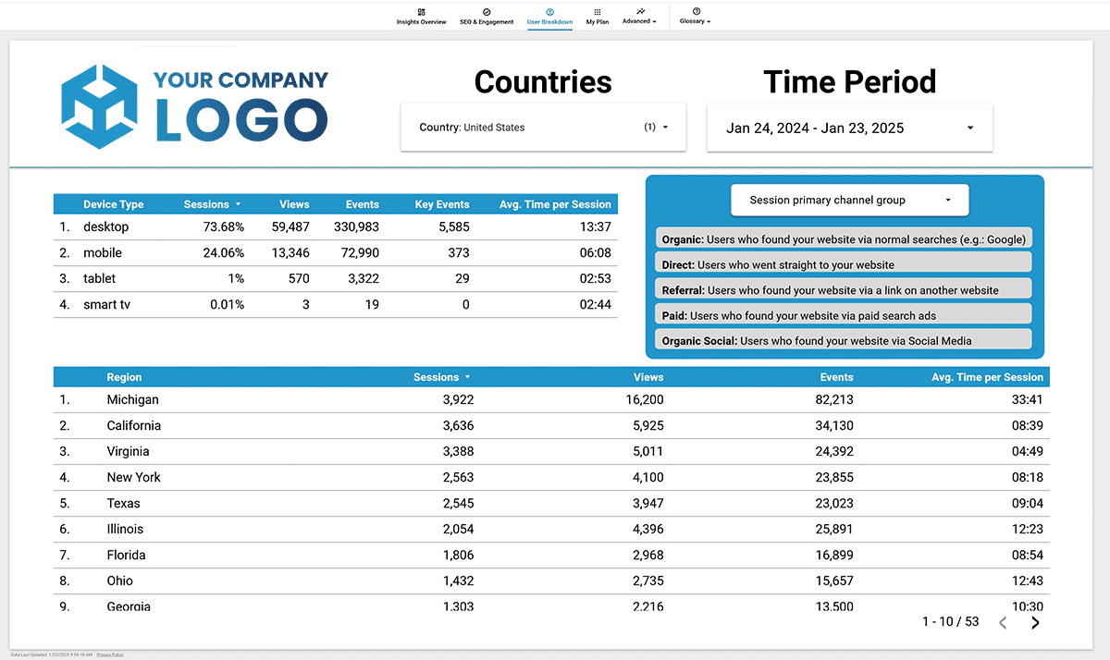The image size is (1110, 660).
Task: Open the SEO & Engagement tab
Action: coord(487,21)
